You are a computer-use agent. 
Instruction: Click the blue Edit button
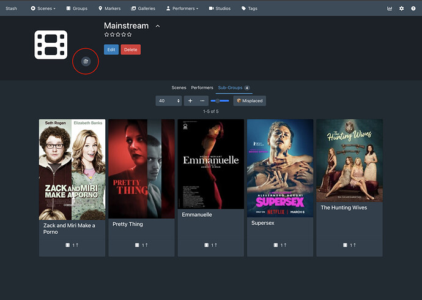click(x=111, y=50)
